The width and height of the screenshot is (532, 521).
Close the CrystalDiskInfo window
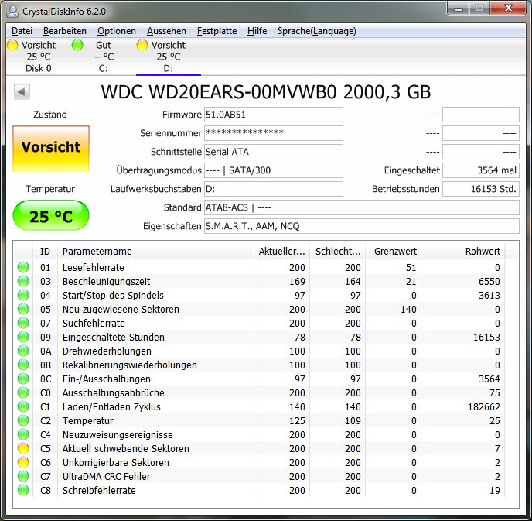click(x=508, y=9)
